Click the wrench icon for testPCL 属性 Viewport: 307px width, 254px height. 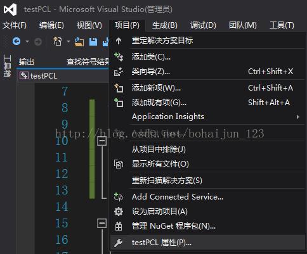(x=118, y=243)
